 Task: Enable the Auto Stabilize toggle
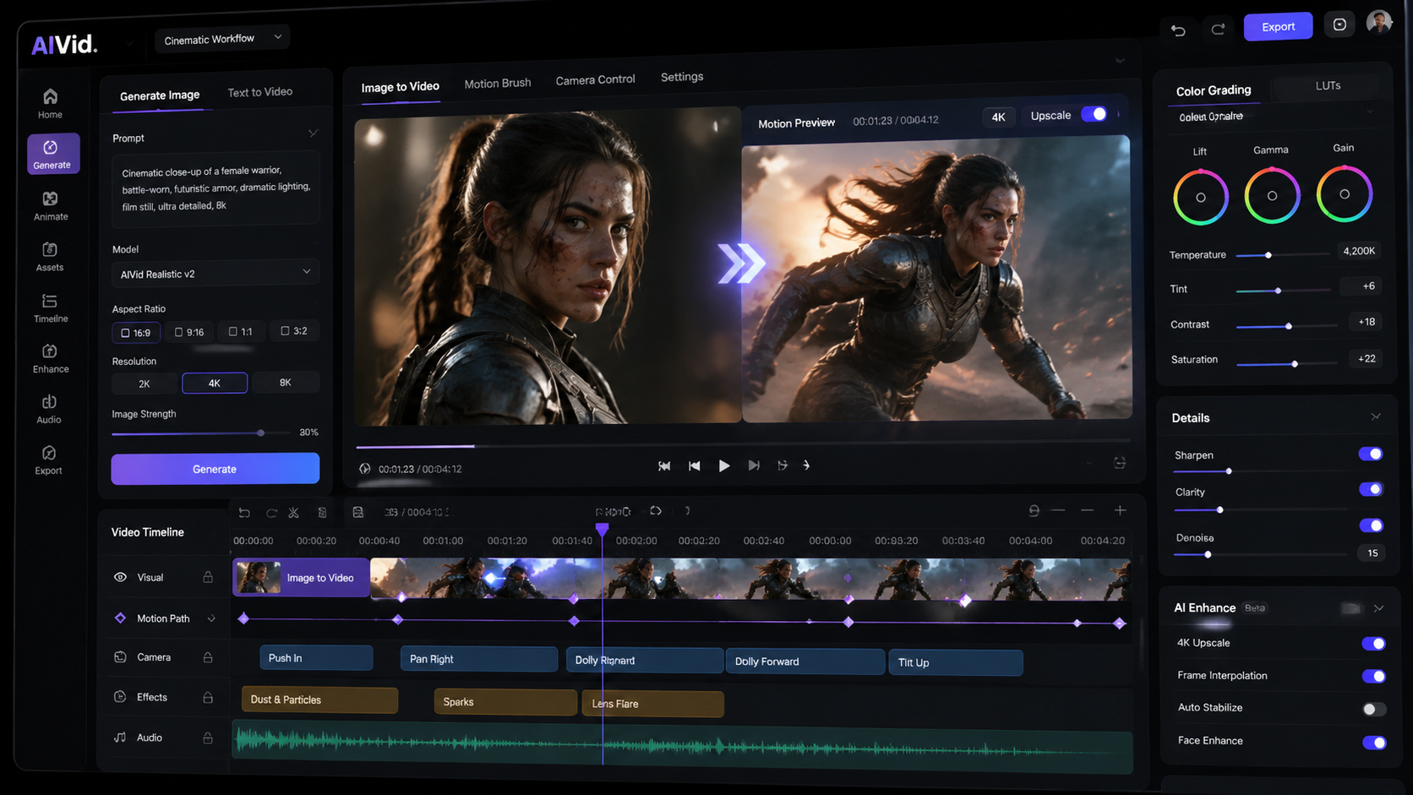[x=1373, y=709]
